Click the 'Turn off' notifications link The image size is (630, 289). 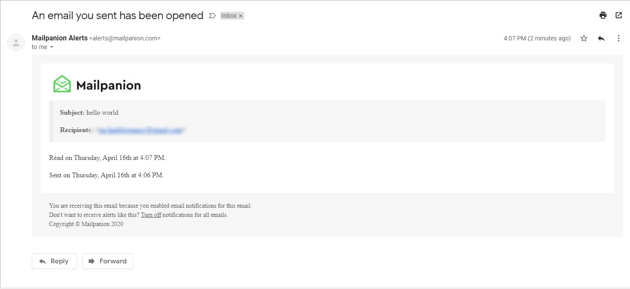[151, 215]
